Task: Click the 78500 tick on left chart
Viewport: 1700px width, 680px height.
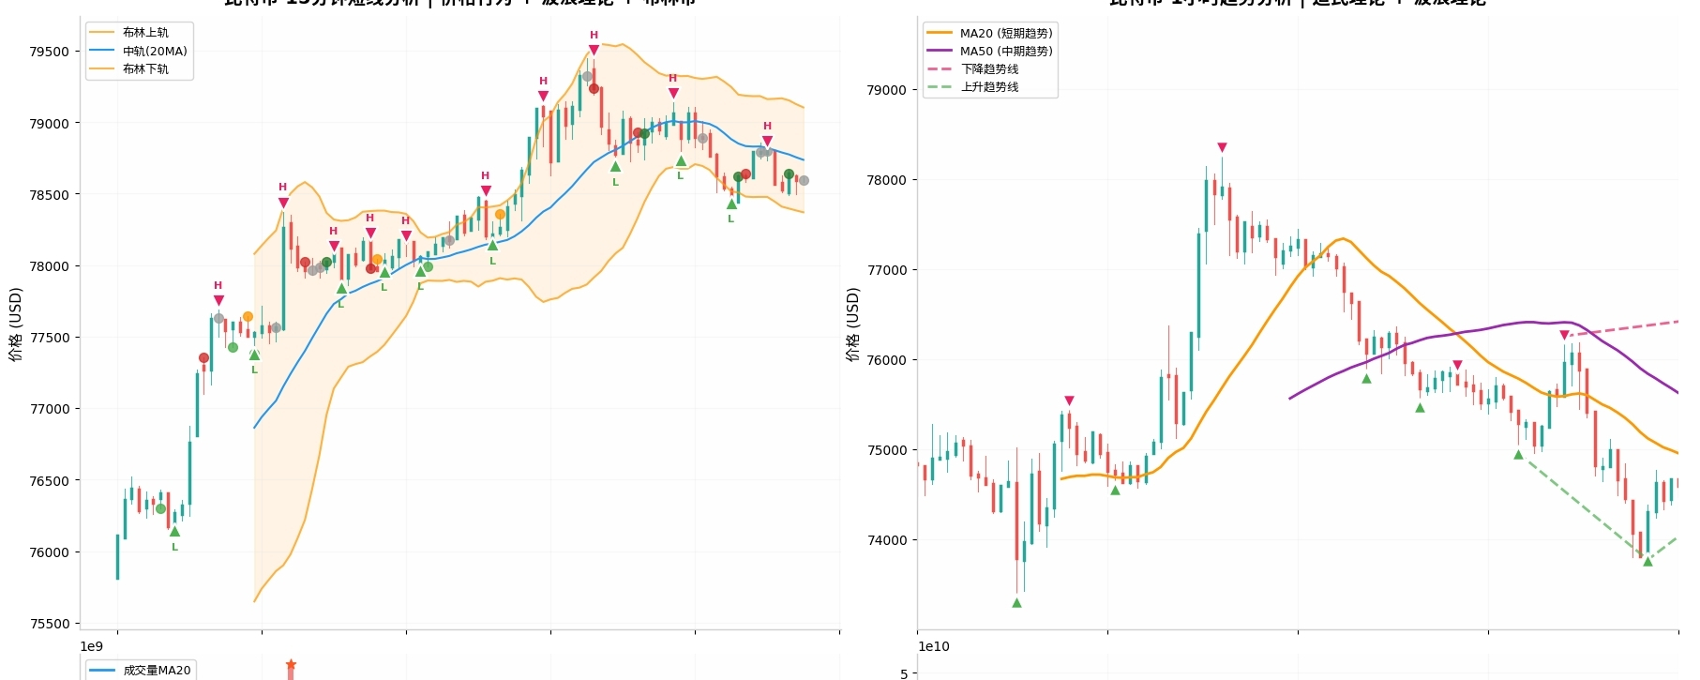Action: point(50,195)
